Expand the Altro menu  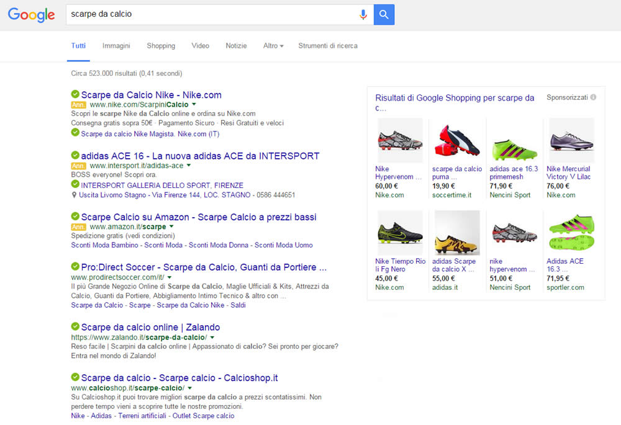pos(273,46)
